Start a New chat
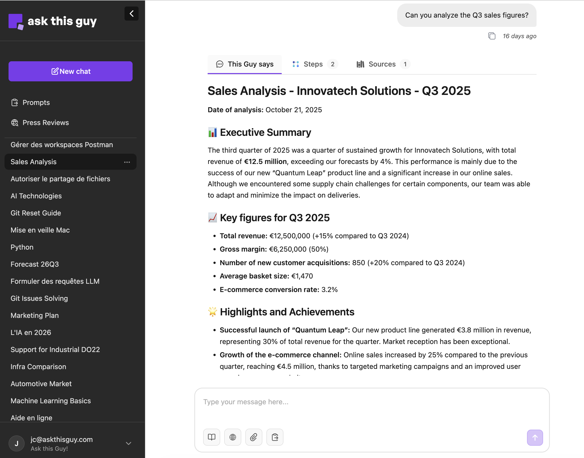Screen dimensions: 584x458 tap(71, 71)
